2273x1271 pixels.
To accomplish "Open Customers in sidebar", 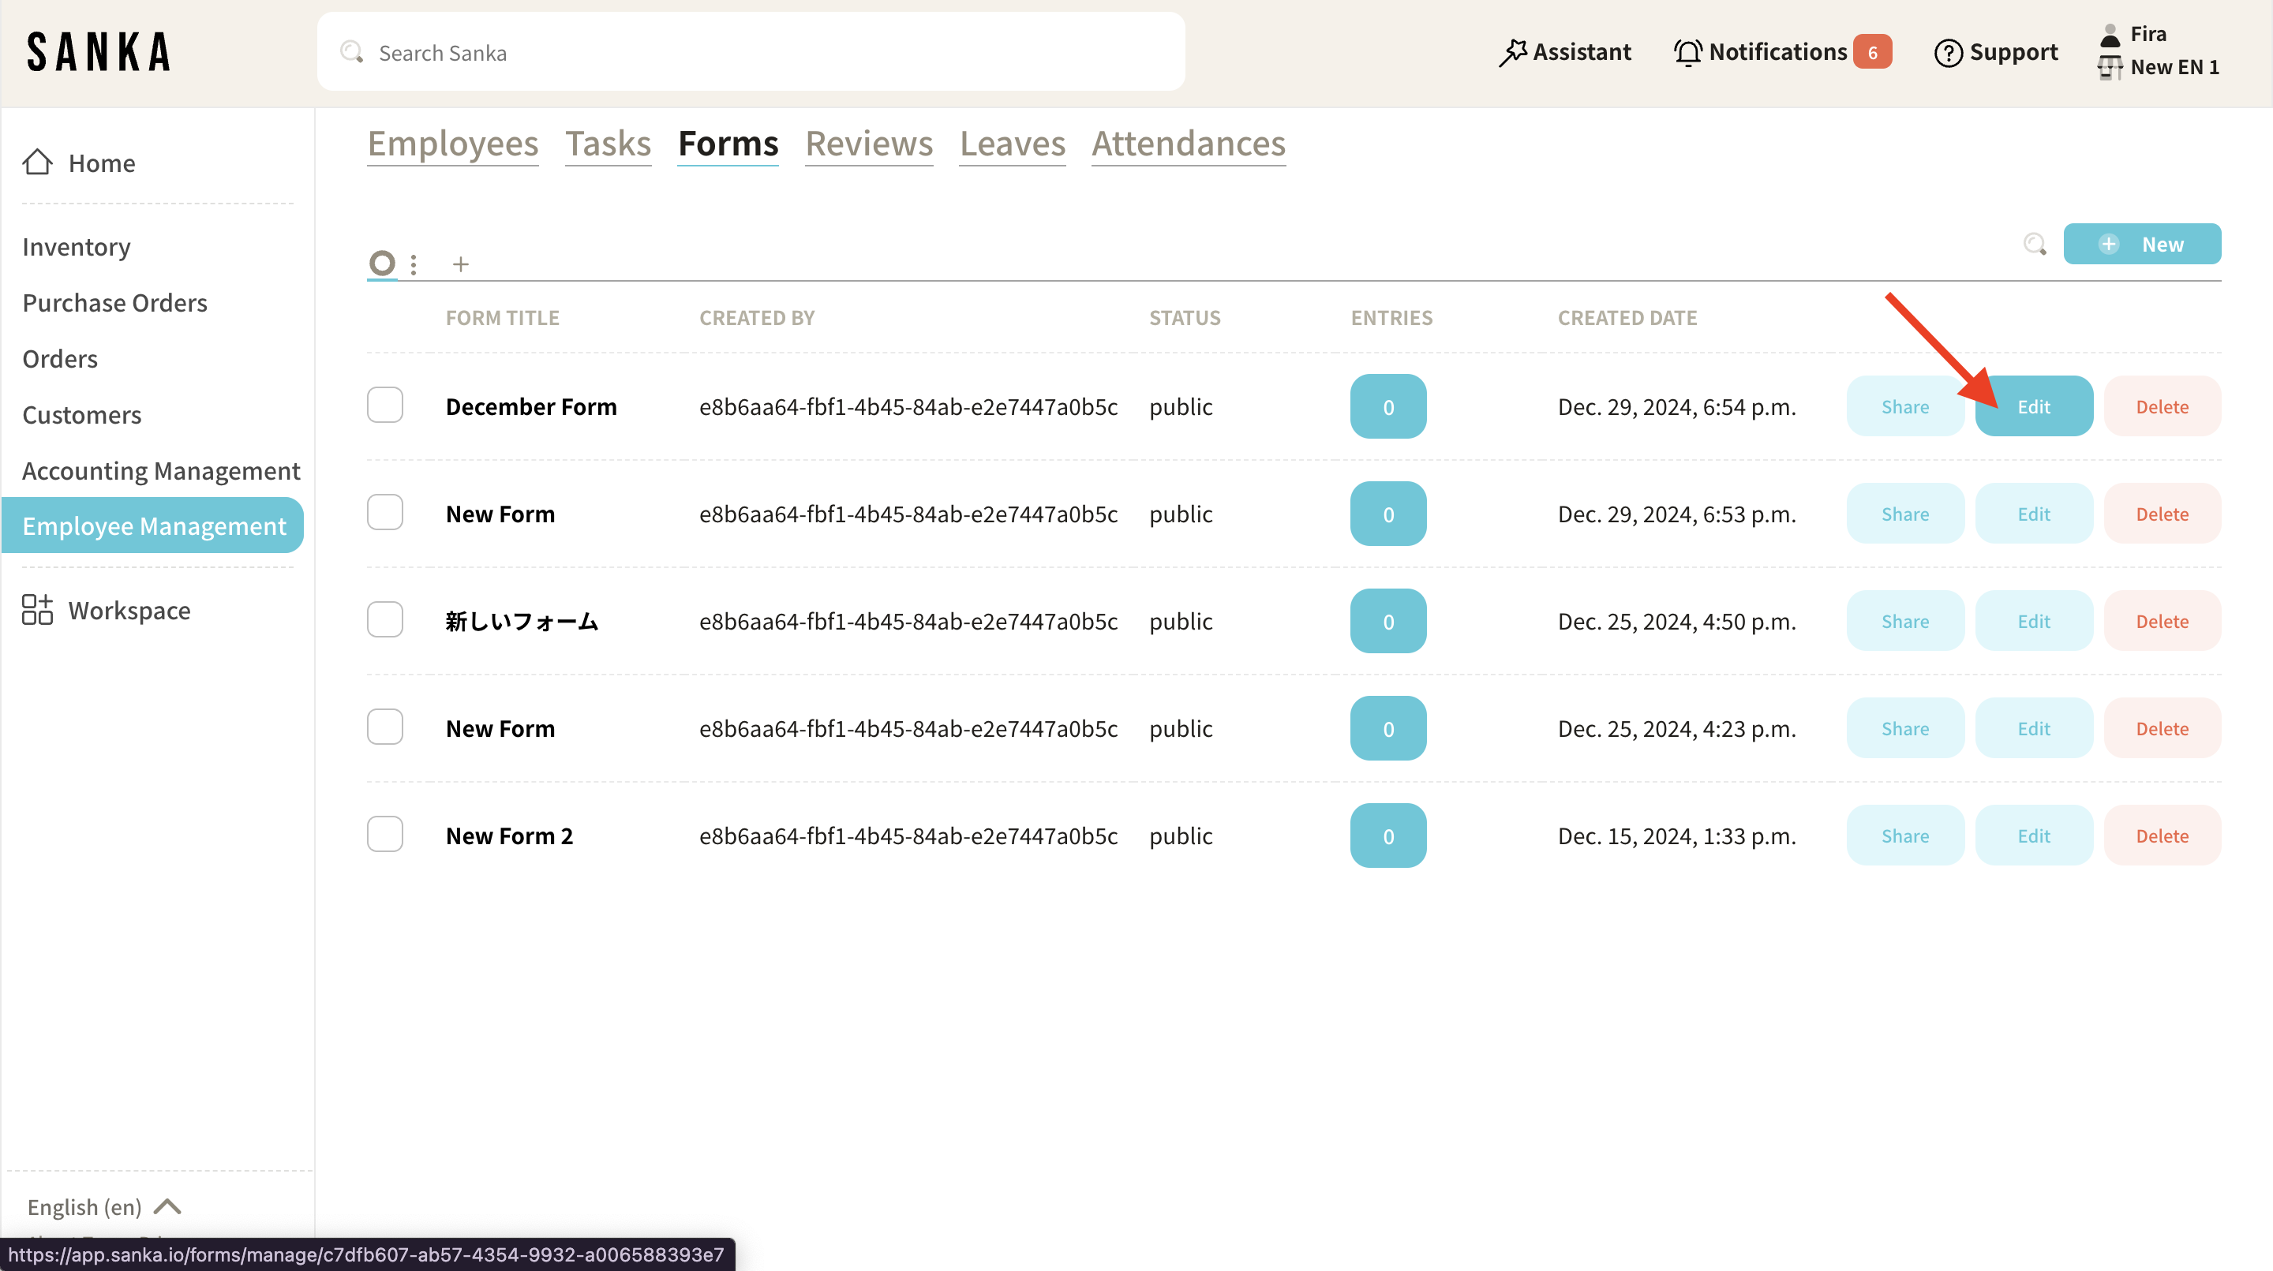I will [81, 414].
